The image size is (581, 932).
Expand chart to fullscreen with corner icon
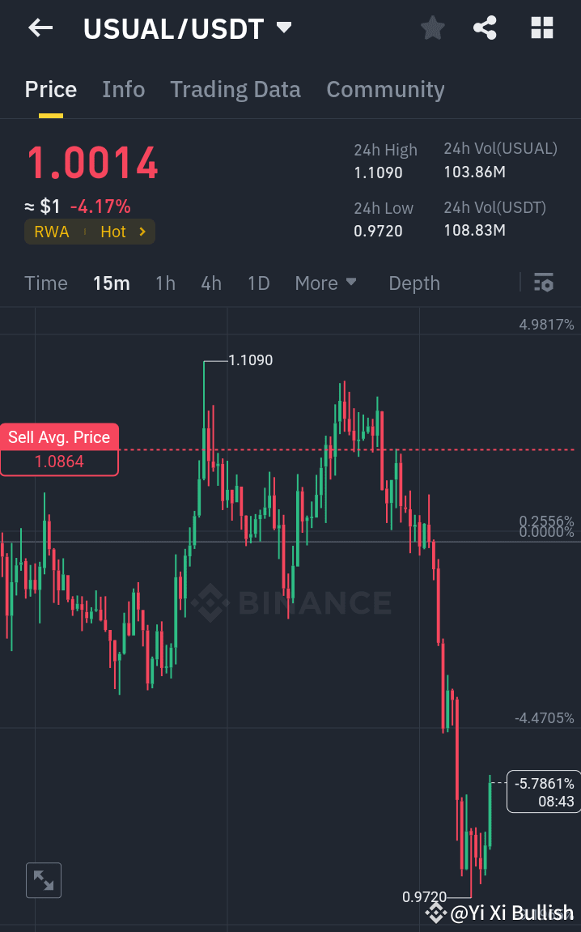pos(43,880)
